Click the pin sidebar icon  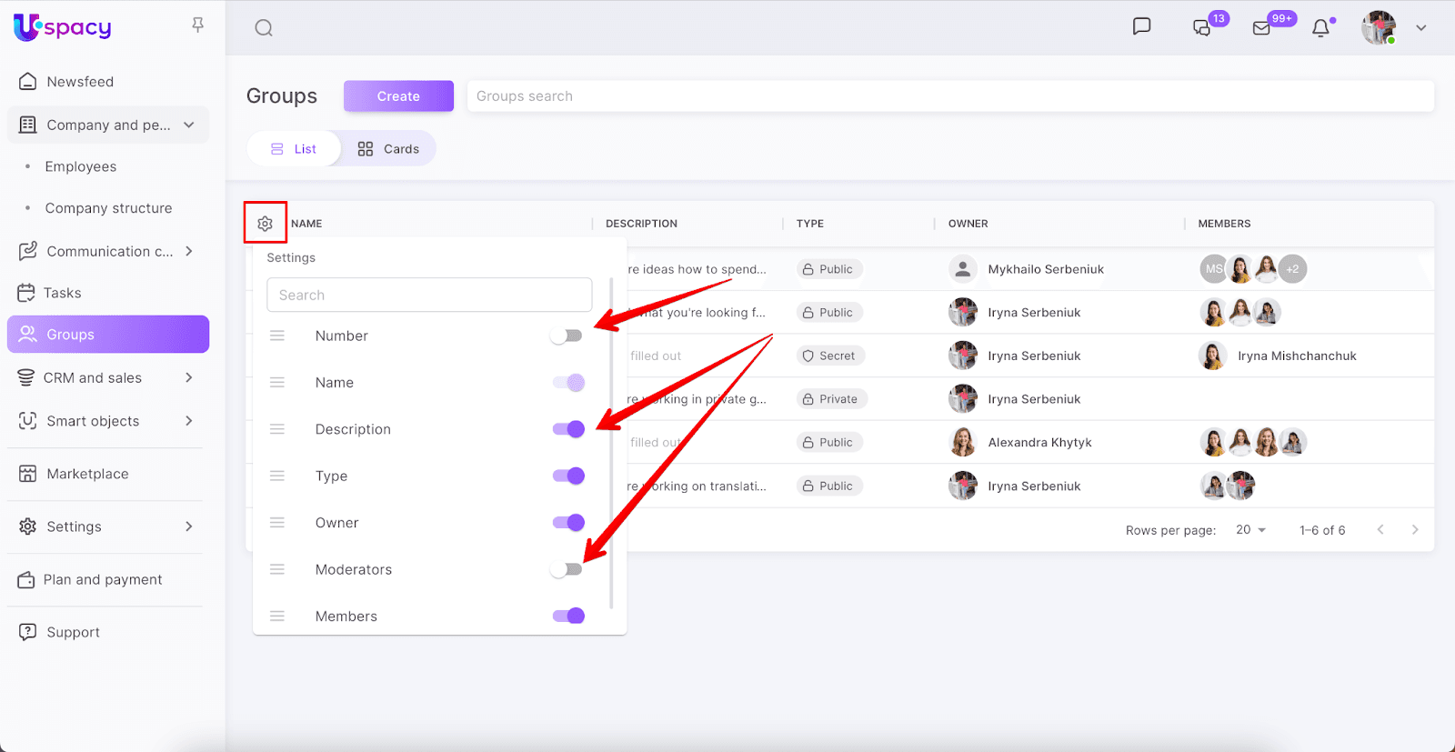[x=197, y=25]
